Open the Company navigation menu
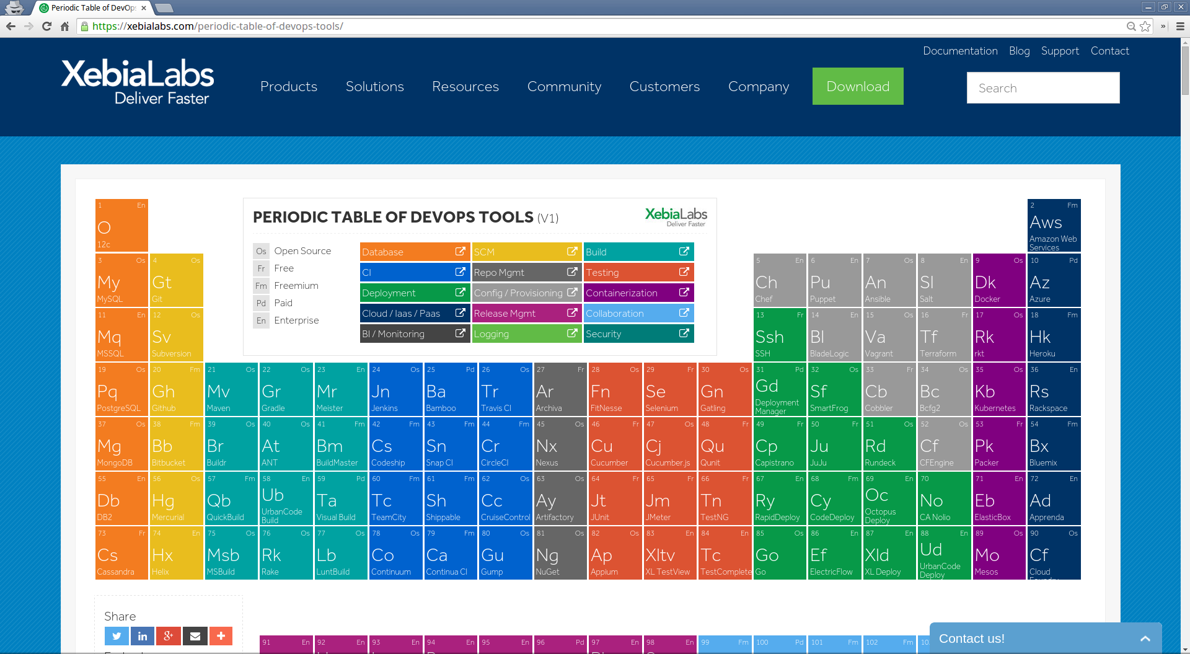The height and width of the screenshot is (654, 1190). coord(759,87)
